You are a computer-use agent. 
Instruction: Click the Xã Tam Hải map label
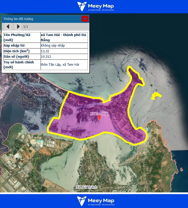tap(99, 114)
